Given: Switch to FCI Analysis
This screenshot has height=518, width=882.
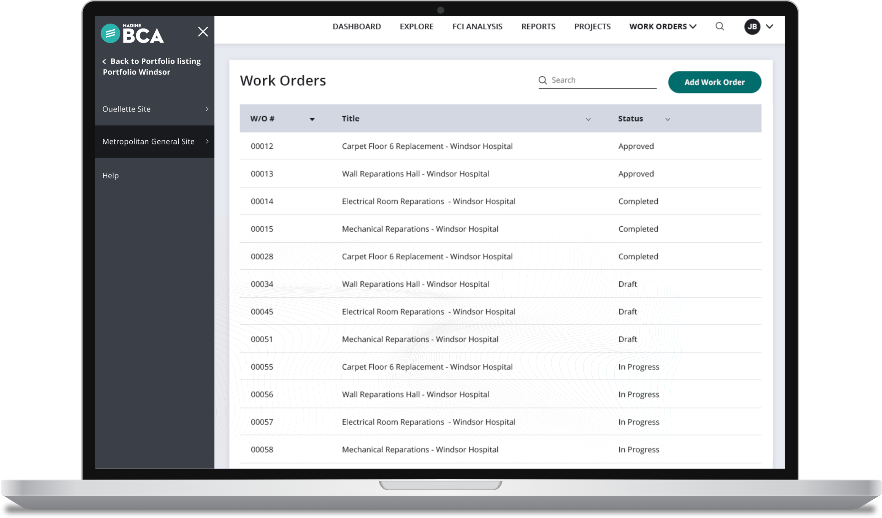Looking at the screenshot, I should click(477, 27).
